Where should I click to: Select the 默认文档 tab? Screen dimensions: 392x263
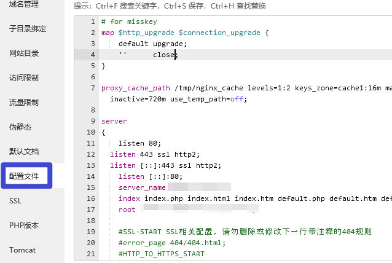click(24, 152)
